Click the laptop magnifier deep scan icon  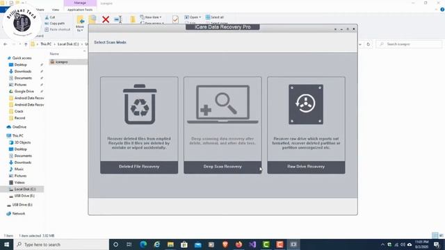(222, 104)
